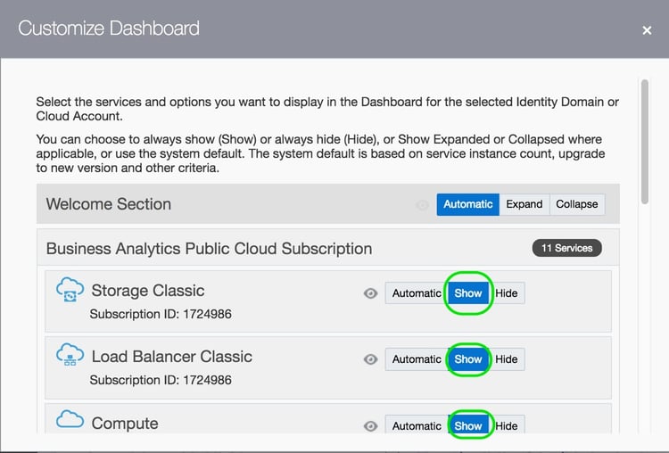Toggle the Storage Classic eye icon
This screenshot has width=669, height=453.
point(370,293)
